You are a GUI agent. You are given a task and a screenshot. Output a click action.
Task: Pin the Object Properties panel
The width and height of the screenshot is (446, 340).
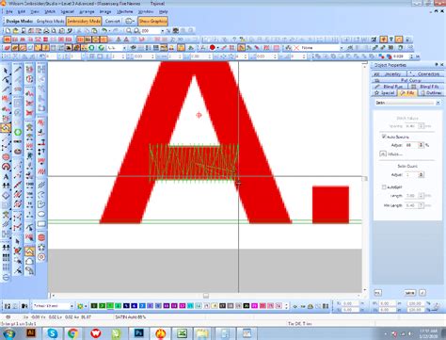coord(437,65)
